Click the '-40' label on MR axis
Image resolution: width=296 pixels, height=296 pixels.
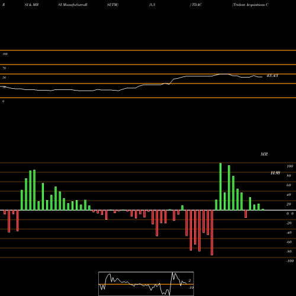pyautogui.click(x=289, y=233)
